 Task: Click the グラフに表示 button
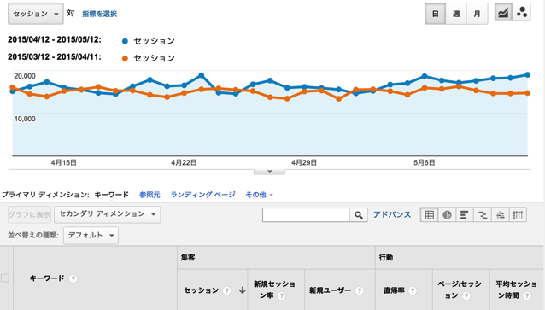coord(30,214)
